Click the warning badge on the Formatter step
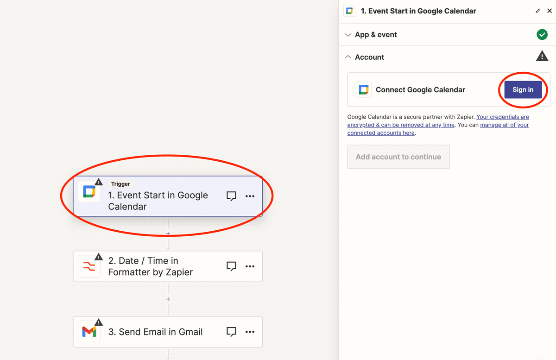556x360 pixels. pos(99,257)
